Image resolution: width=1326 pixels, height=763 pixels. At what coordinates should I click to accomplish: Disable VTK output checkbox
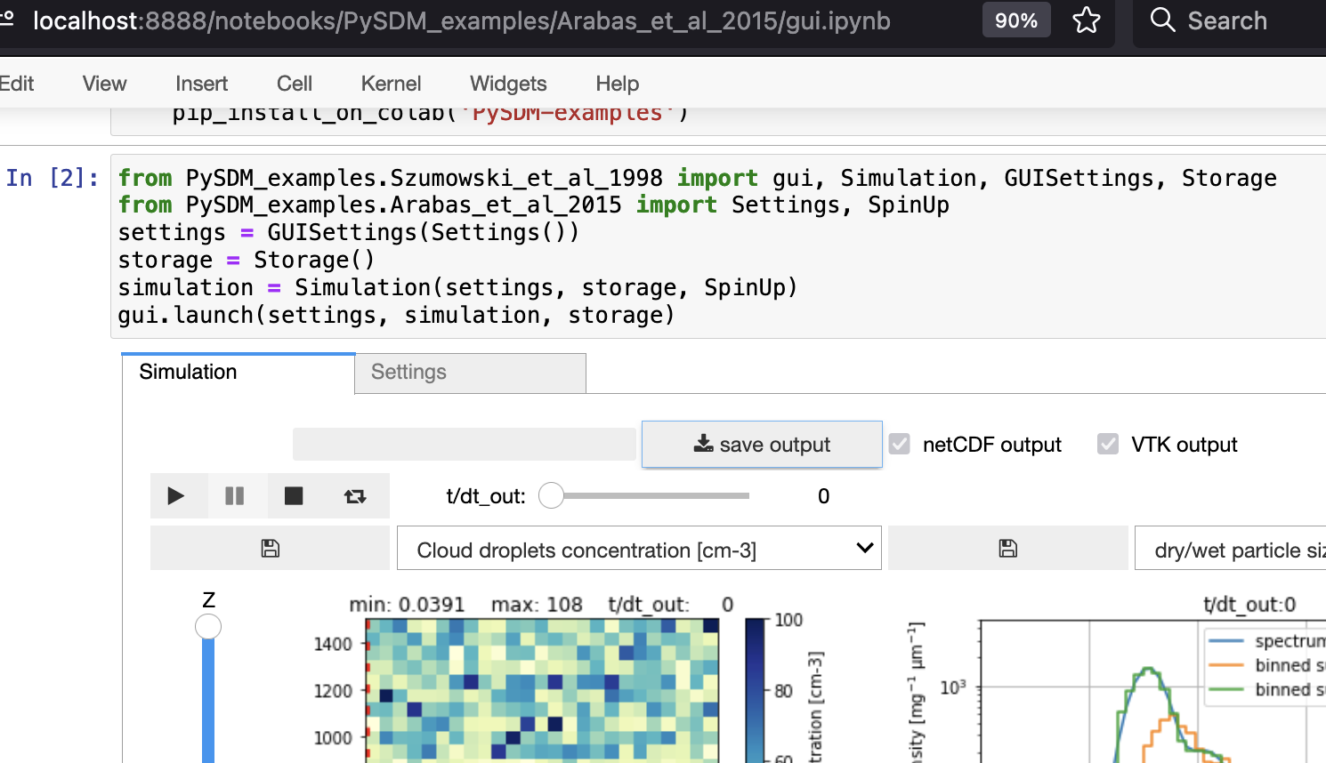[1108, 443]
